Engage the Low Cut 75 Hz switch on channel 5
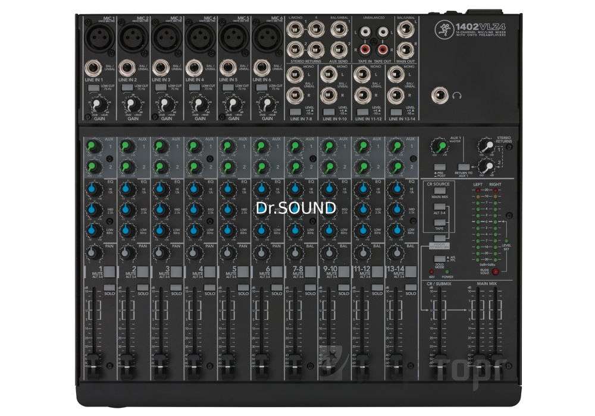 point(228,87)
